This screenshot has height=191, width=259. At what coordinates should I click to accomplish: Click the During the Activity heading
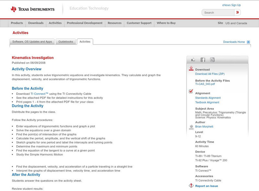[28, 106]
